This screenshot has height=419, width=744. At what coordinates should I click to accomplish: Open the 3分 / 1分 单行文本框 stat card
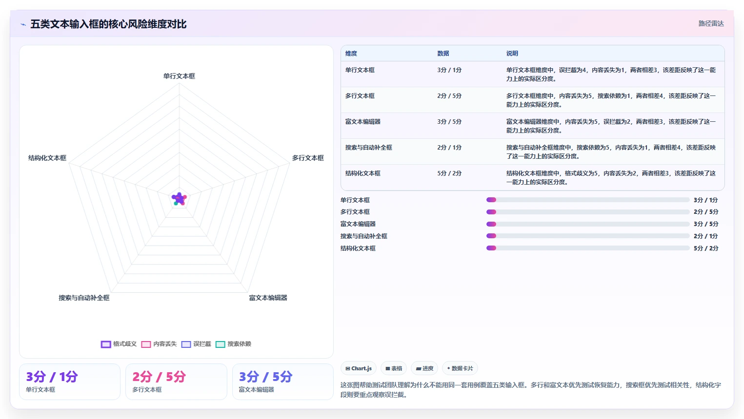pyautogui.click(x=70, y=381)
